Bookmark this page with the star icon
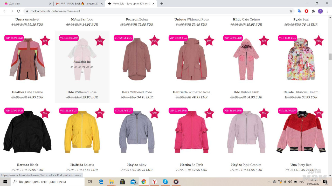Image resolution: width=332 pixels, height=186 pixels. point(291,11)
